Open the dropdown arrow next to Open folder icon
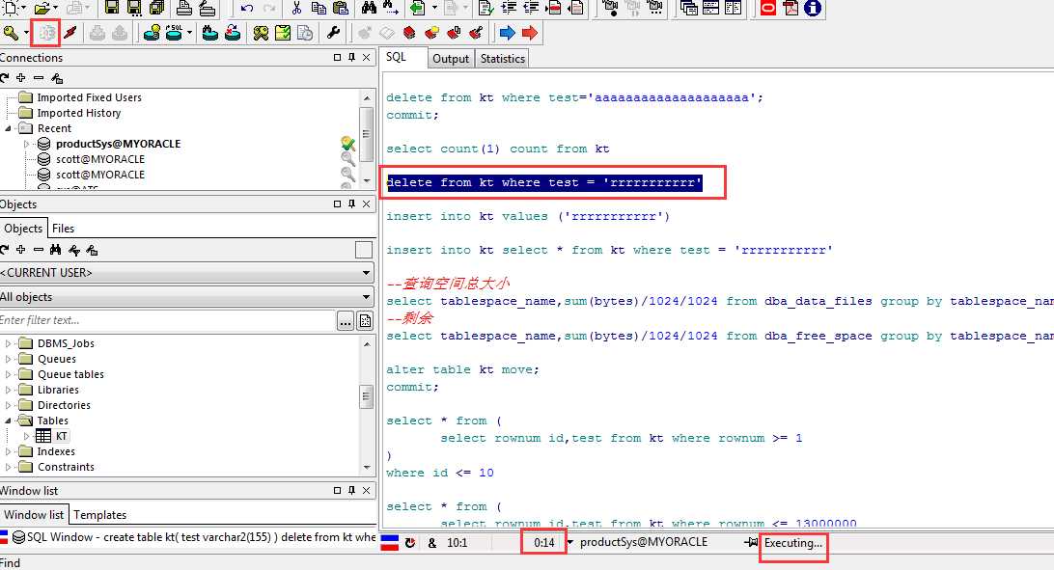The width and height of the screenshot is (1054, 570). click(55, 8)
